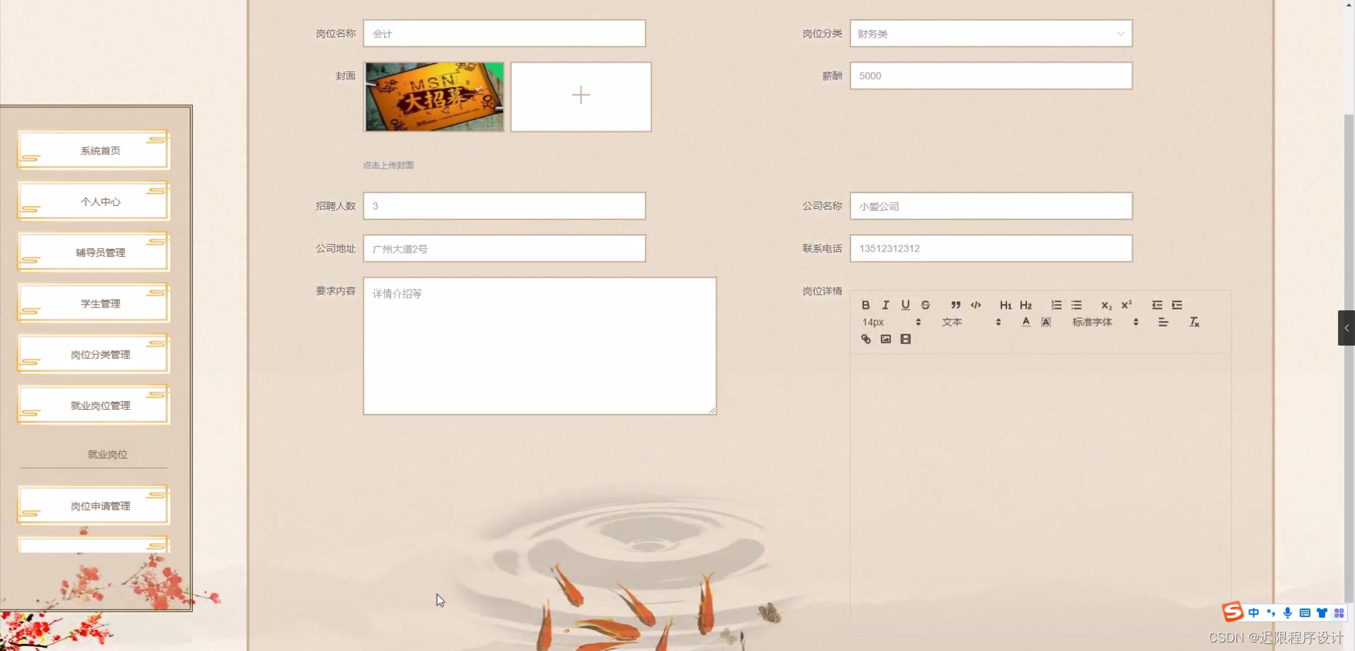Insert ordered numbered list
The width and height of the screenshot is (1355, 651).
(x=1056, y=305)
